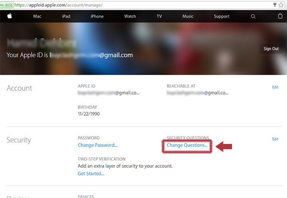Click the REACHABLE AT label
Image resolution: width=287 pixels, height=198 pixels.
(x=181, y=86)
